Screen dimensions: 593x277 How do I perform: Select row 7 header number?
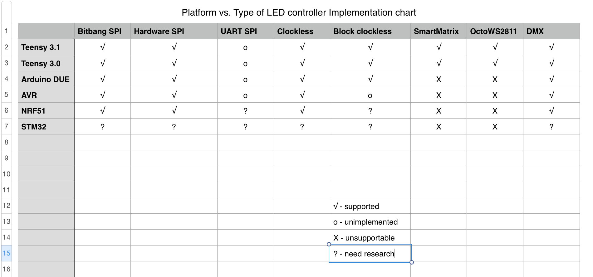point(6,126)
